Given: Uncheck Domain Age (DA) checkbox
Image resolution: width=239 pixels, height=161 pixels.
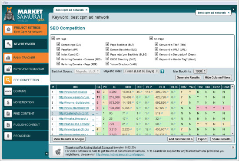Looking at the screenshot, I should [58, 44].
